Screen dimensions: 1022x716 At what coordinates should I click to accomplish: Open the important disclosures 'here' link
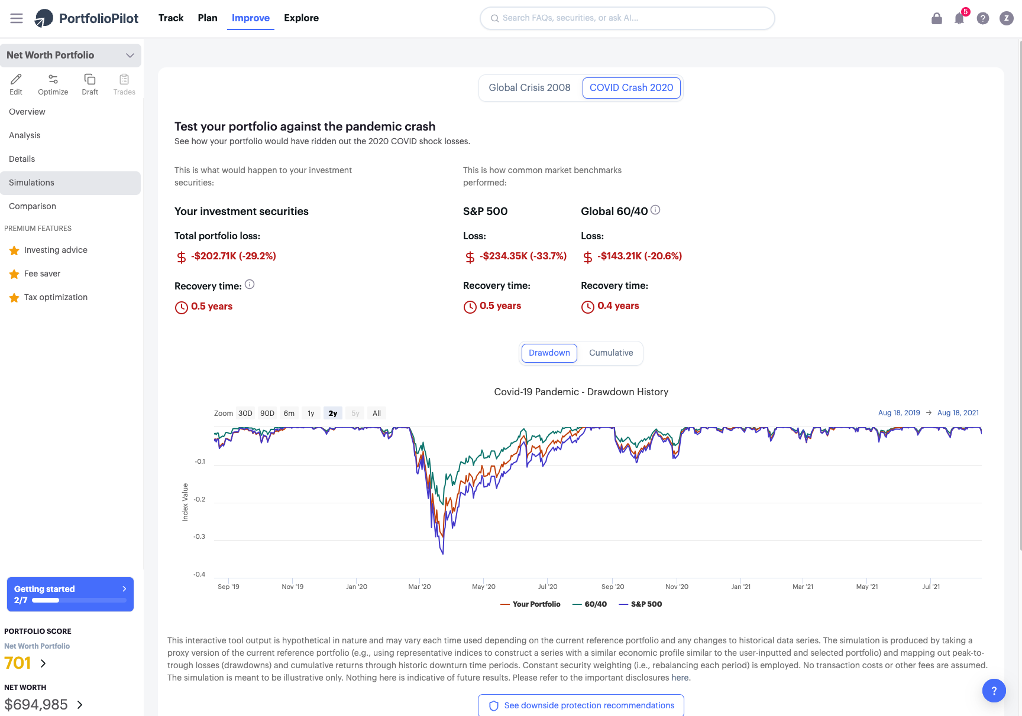pos(680,678)
